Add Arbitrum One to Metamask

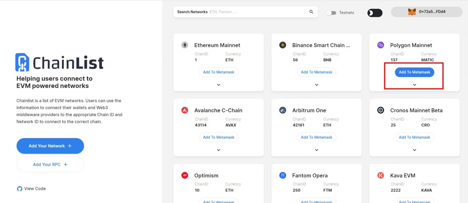[x=316, y=137]
